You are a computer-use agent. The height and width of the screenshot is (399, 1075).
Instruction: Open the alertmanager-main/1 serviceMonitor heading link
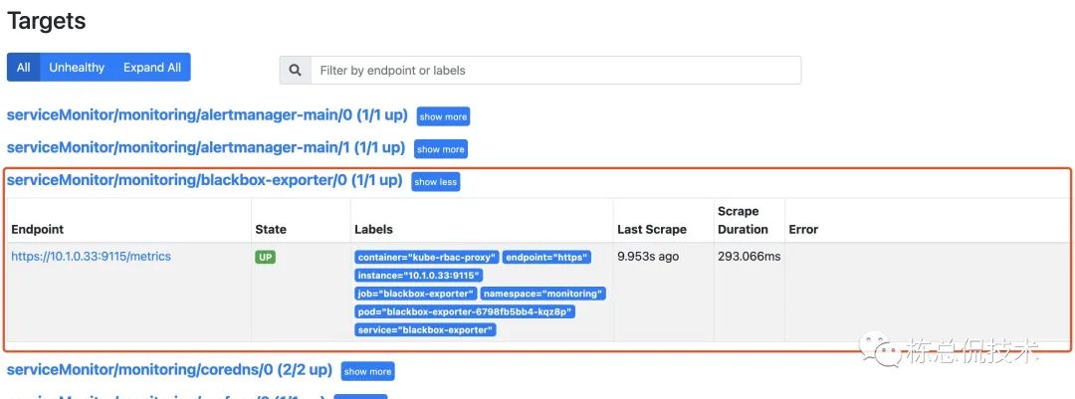click(206, 147)
